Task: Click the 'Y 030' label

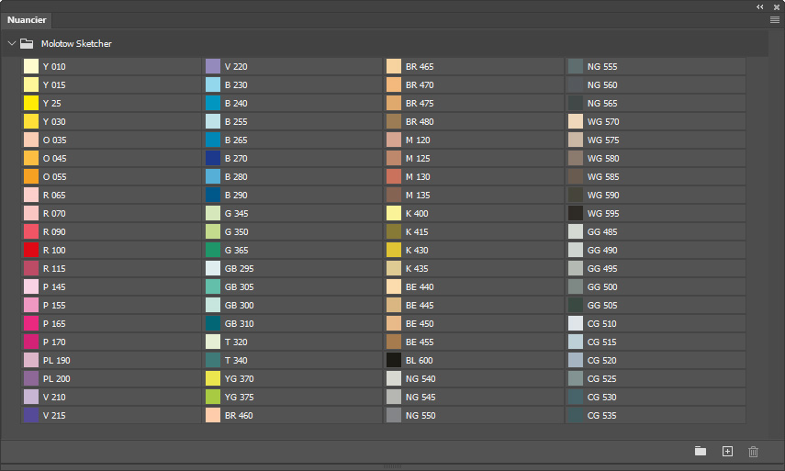Action: [54, 121]
